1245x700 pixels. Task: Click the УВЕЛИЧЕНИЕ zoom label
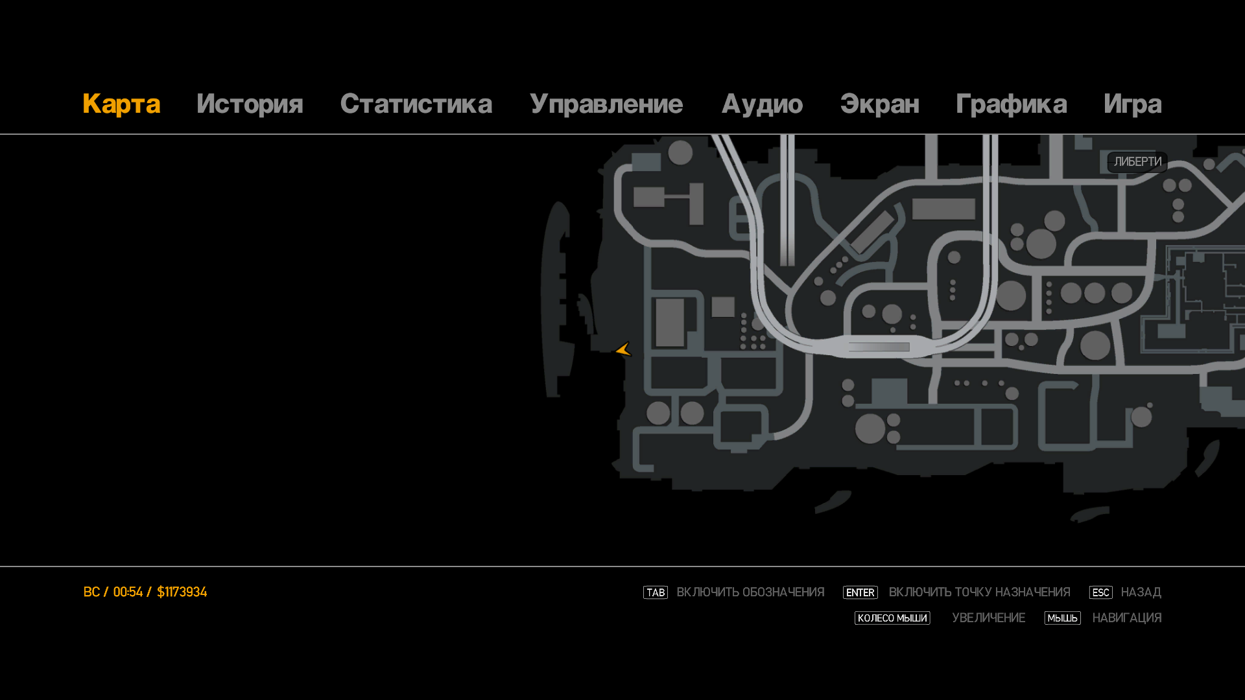coord(988,618)
